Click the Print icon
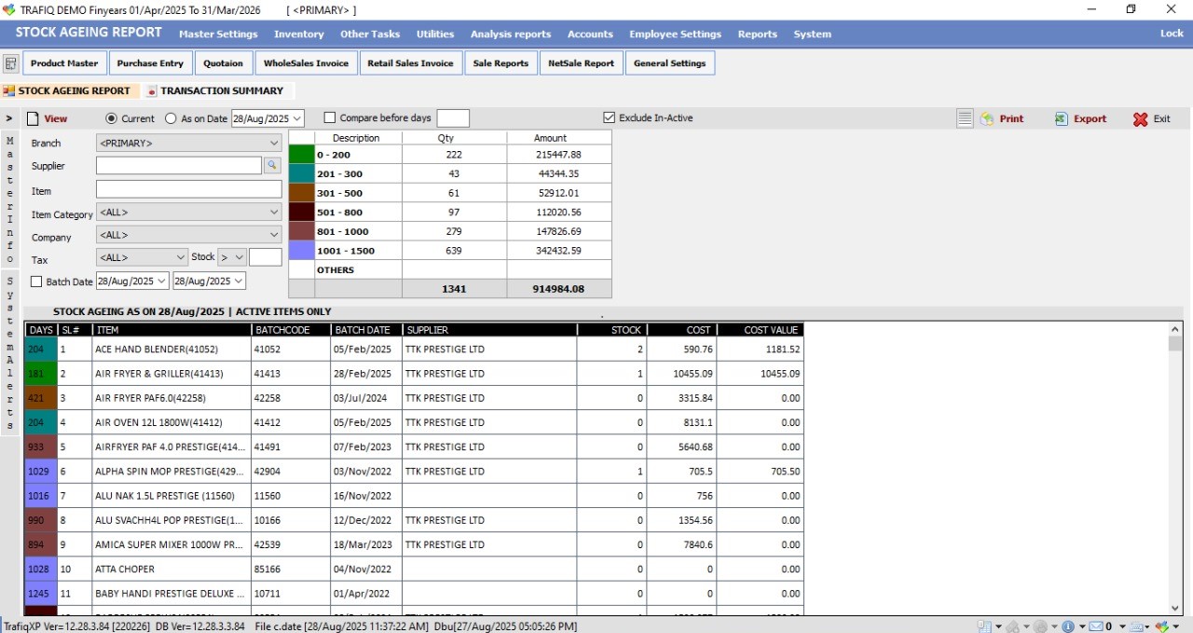Image resolution: width=1193 pixels, height=633 pixels. click(x=987, y=119)
